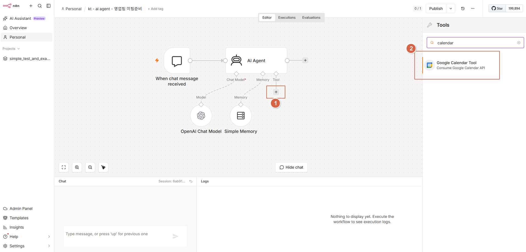Switch to Evaluations tab

(311, 18)
